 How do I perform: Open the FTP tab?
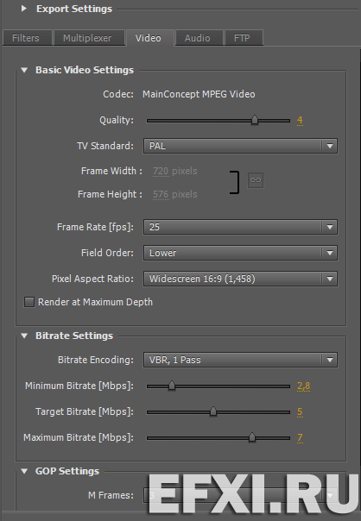242,38
